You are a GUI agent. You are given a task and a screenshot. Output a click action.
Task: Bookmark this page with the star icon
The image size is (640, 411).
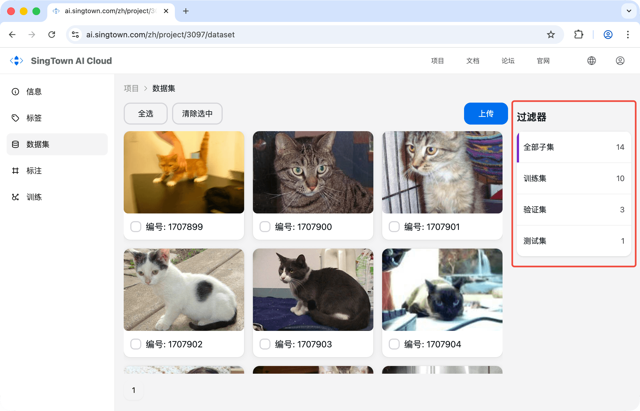[x=551, y=35]
